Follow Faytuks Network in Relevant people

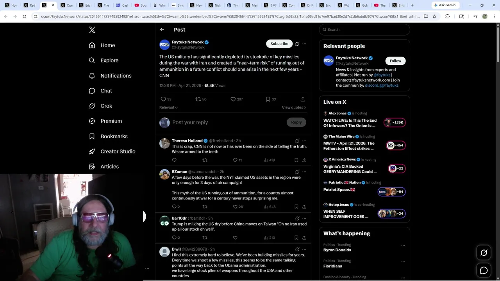395,61
